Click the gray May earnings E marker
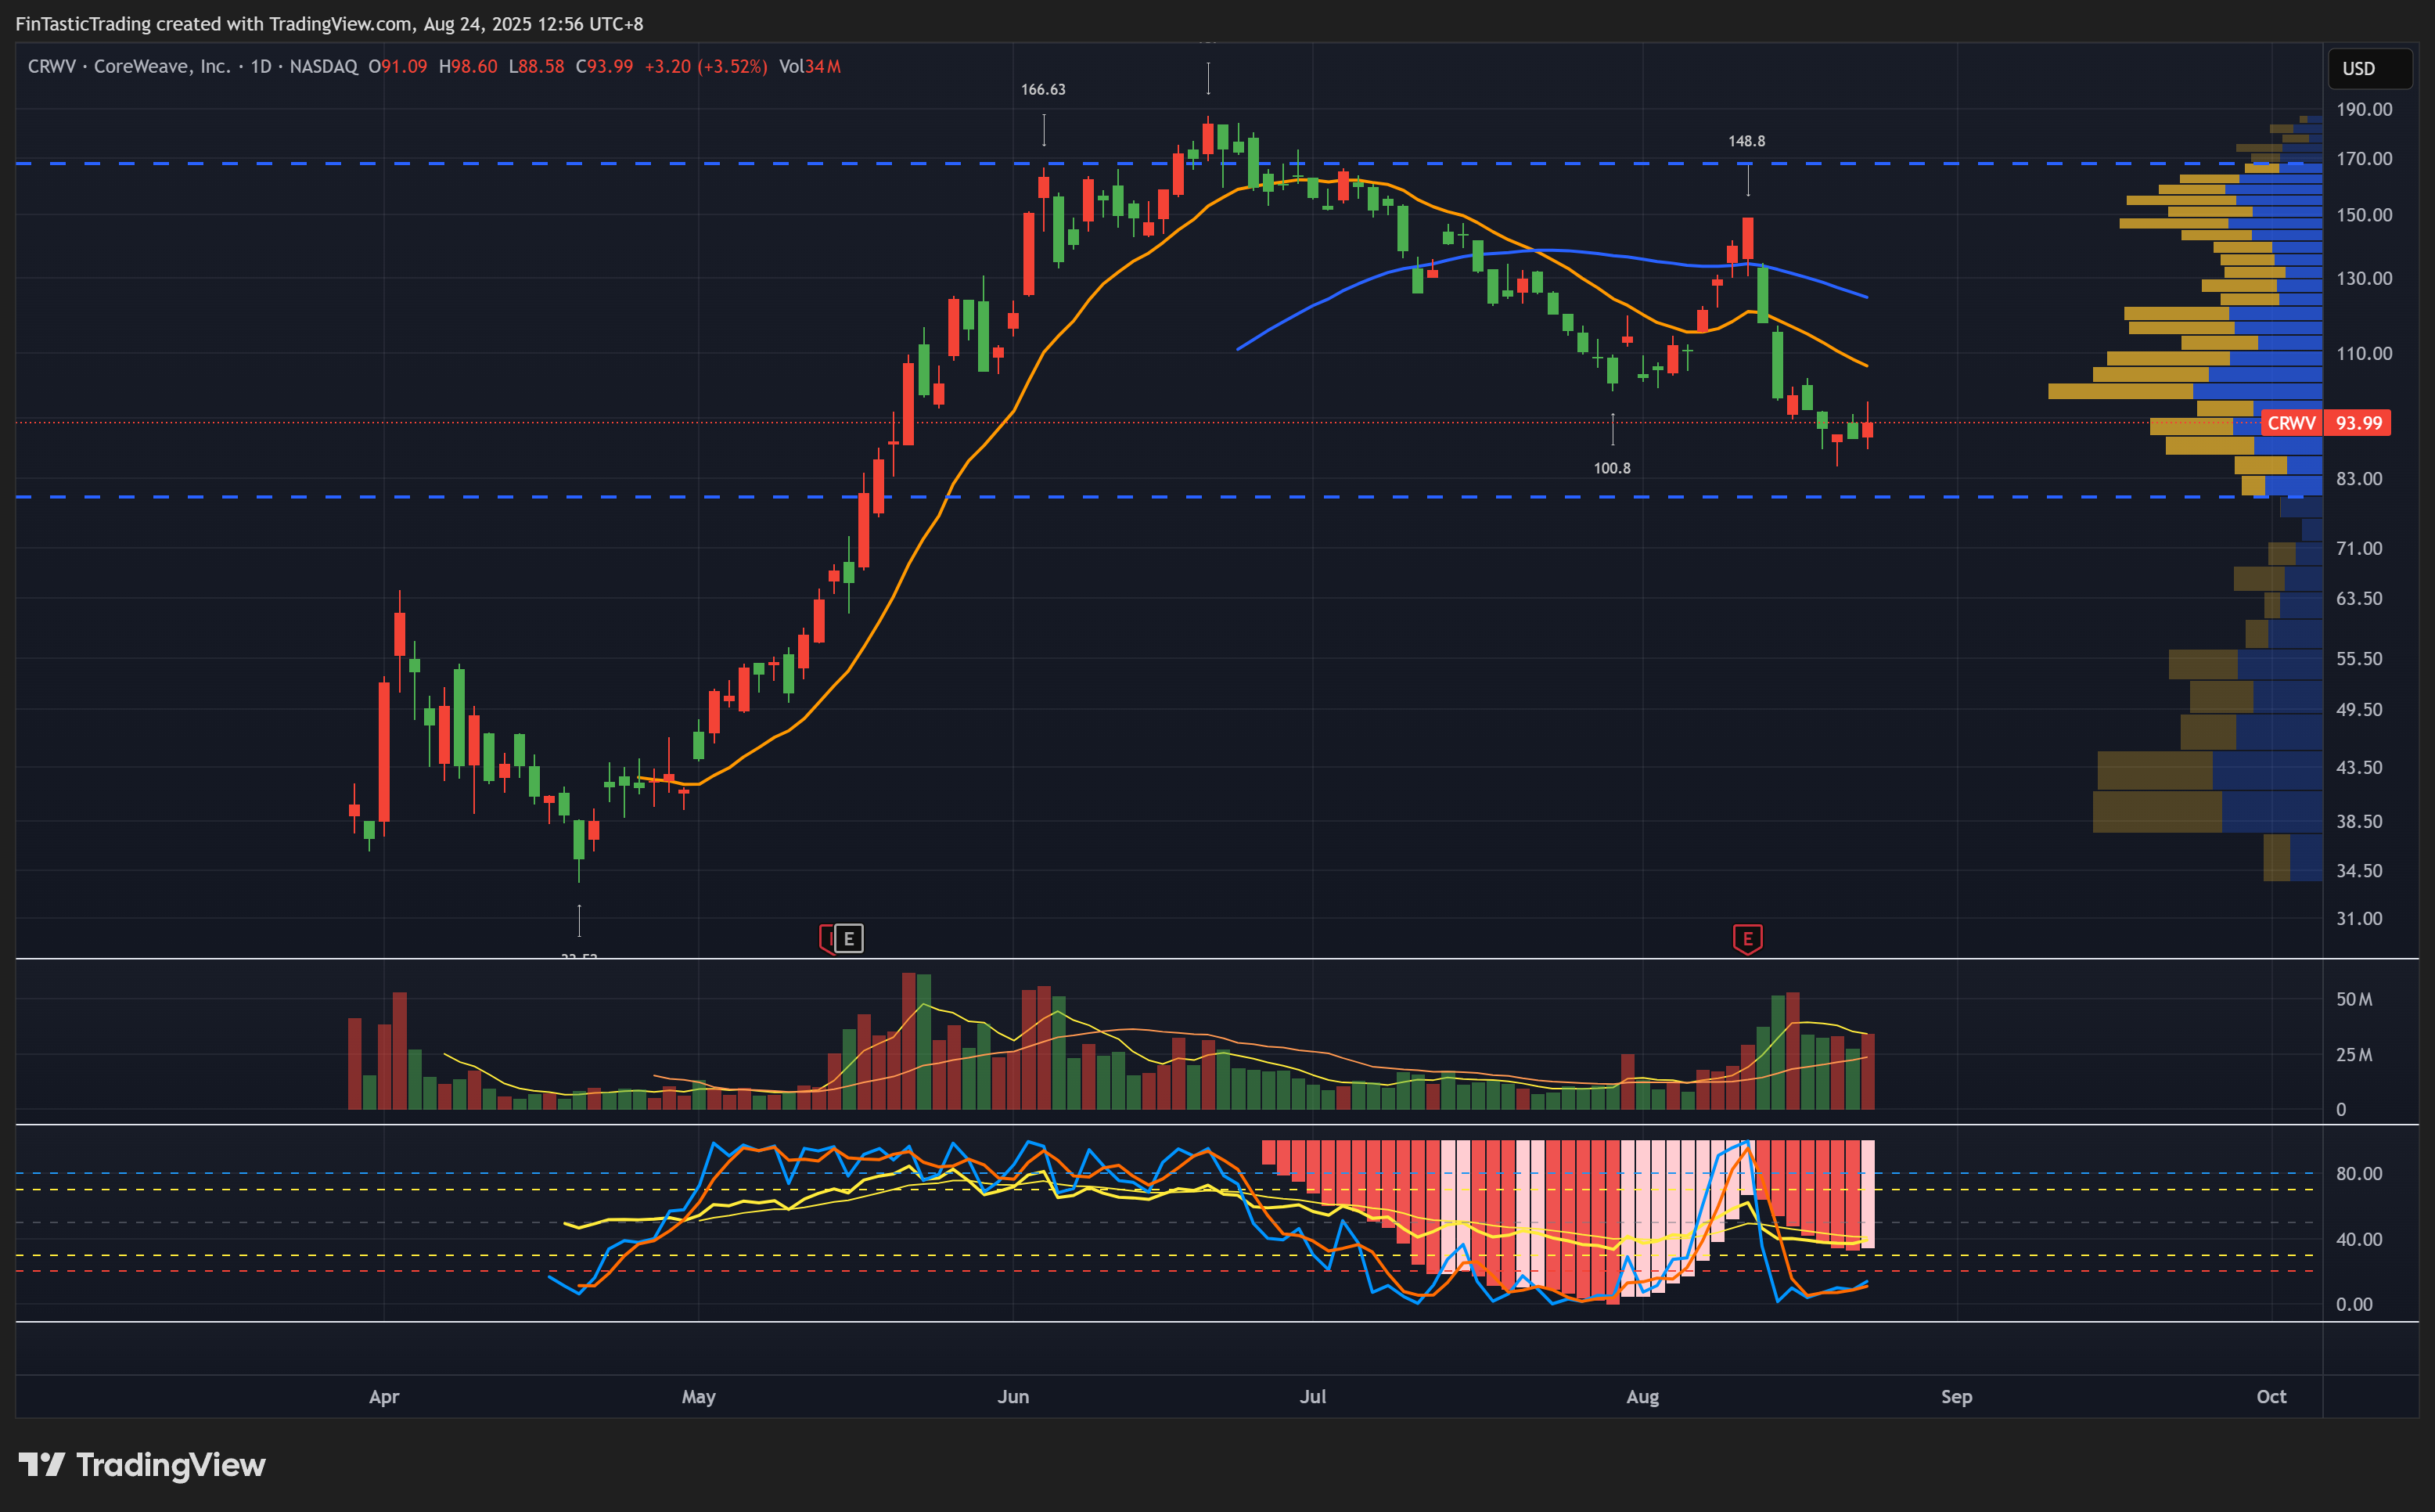The image size is (2435, 1512). (x=847, y=939)
